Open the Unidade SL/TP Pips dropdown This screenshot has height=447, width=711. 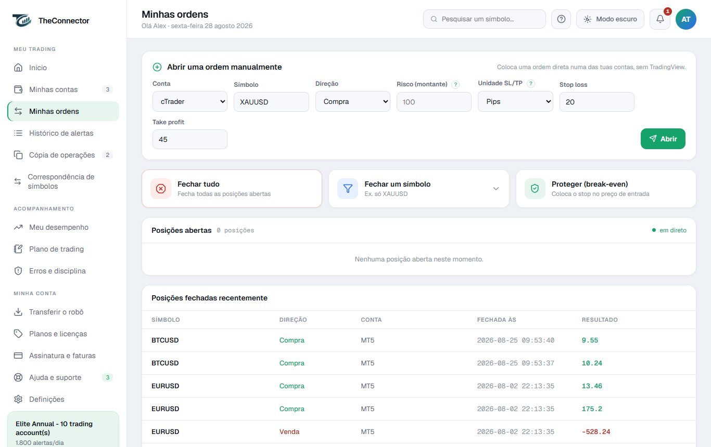(x=515, y=101)
